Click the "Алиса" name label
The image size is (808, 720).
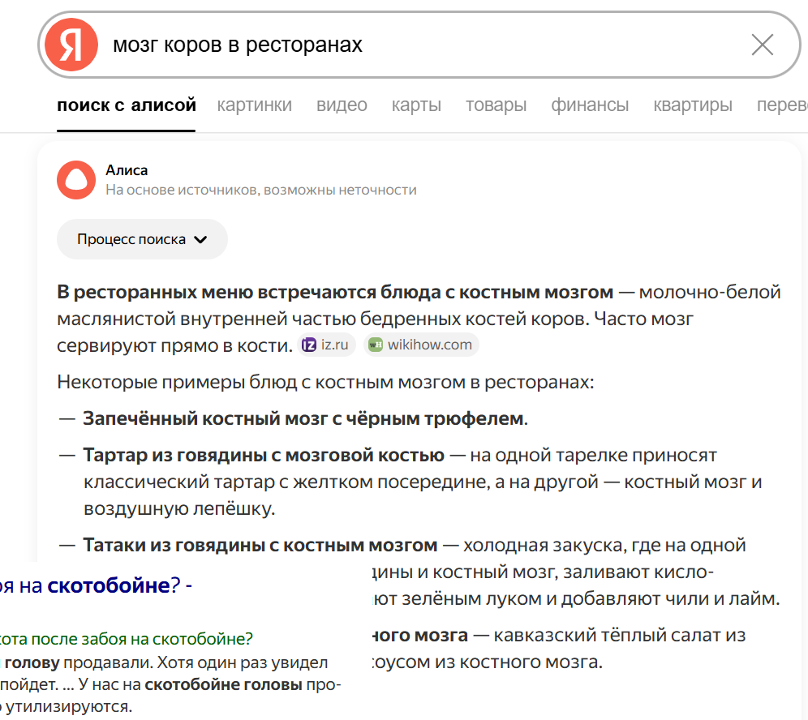pyautogui.click(x=127, y=170)
